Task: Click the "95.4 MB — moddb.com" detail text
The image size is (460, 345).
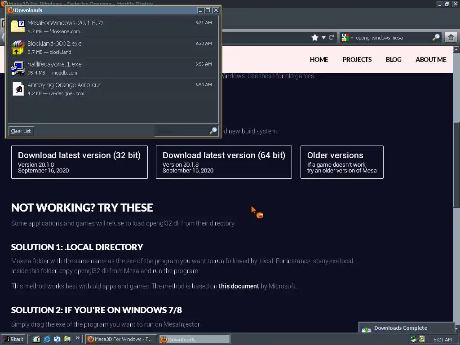Action: [52, 73]
